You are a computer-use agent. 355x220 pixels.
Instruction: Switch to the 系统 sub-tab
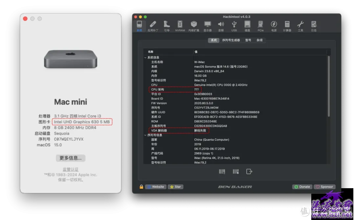click(214, 40)
